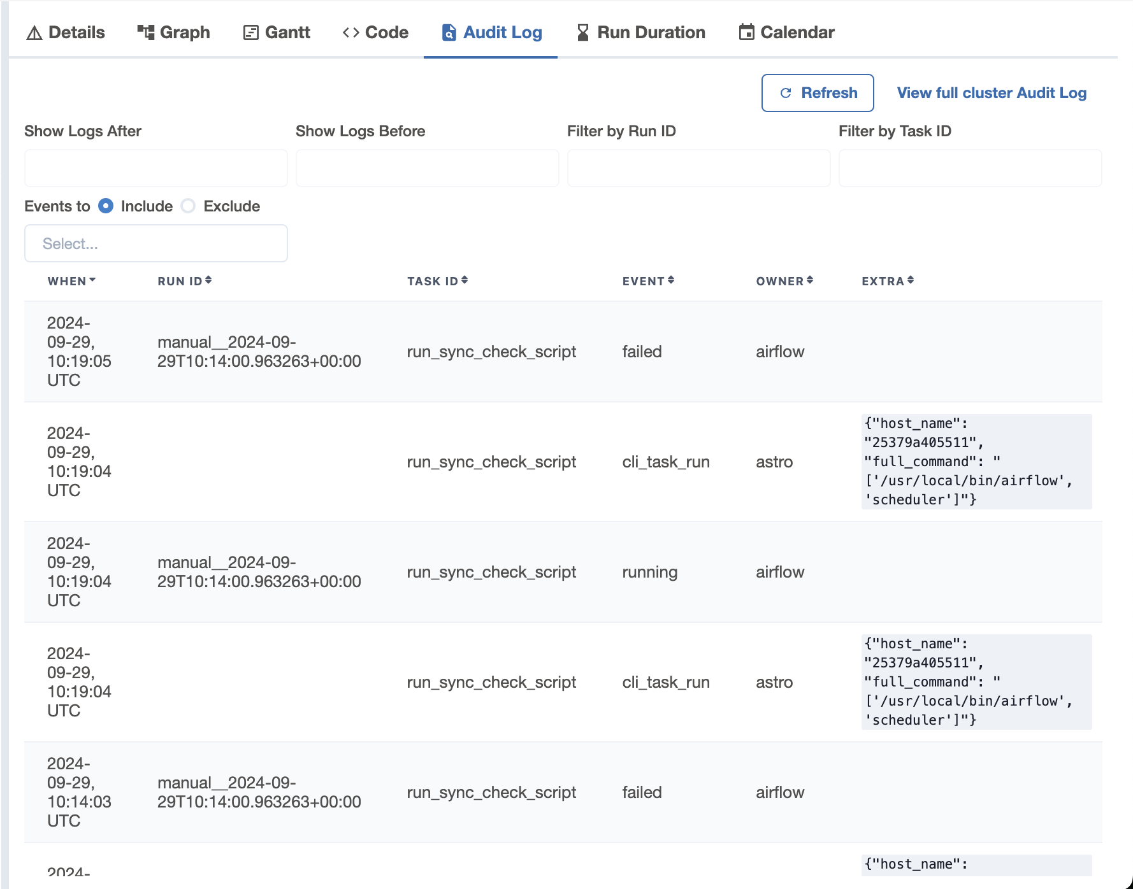
Task: Sort by the WHEN column
Action: [x=72, y=281]
